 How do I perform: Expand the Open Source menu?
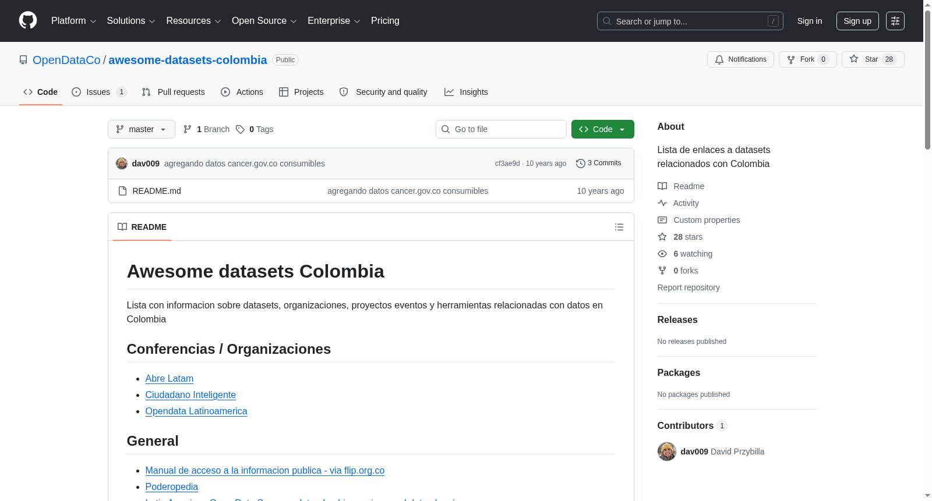264,21
